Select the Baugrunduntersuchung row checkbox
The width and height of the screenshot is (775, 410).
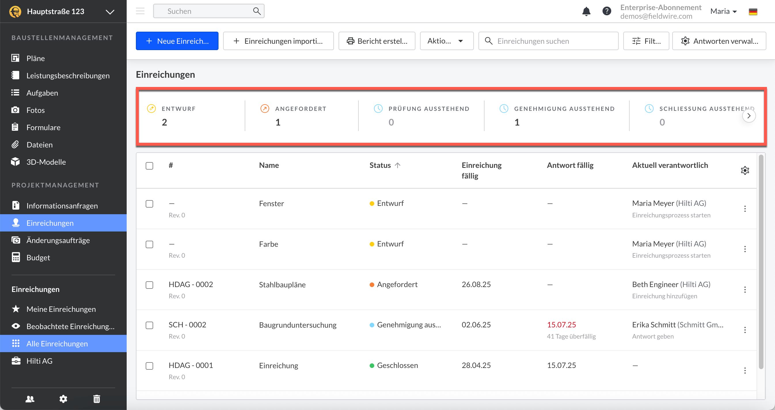coord(149,325)
